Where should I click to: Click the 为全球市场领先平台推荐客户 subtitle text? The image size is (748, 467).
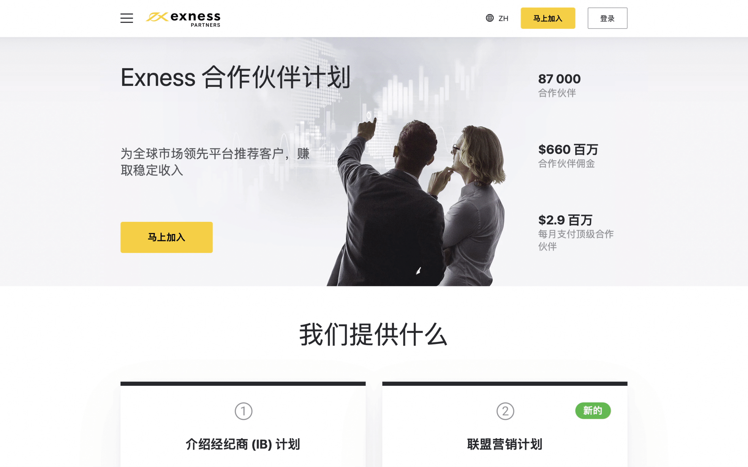click(x=215, y=162)
